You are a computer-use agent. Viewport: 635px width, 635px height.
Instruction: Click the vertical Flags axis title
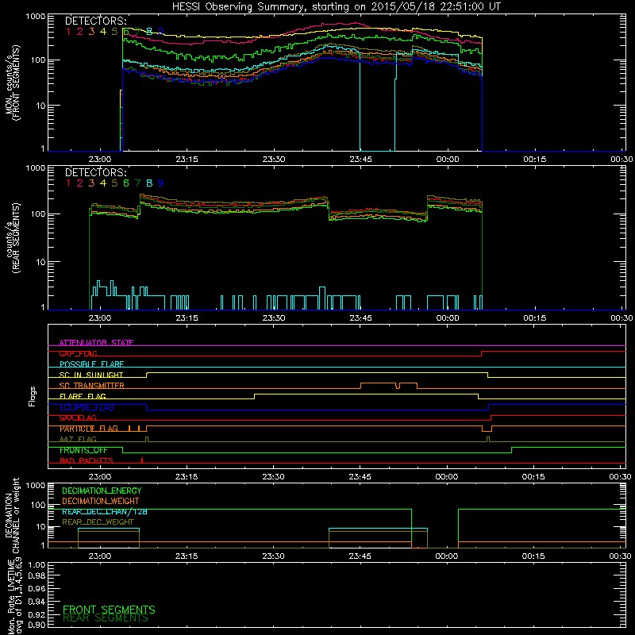(33, 396)
